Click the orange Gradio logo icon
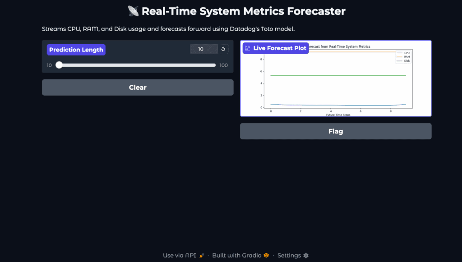This screenshot has width=462, height=262. 266,256
